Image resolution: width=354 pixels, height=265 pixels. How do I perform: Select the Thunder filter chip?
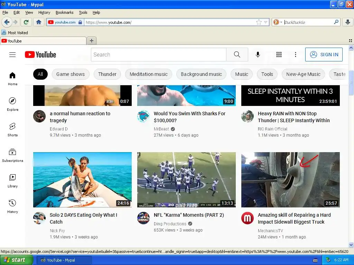click(x=107, y=74)
